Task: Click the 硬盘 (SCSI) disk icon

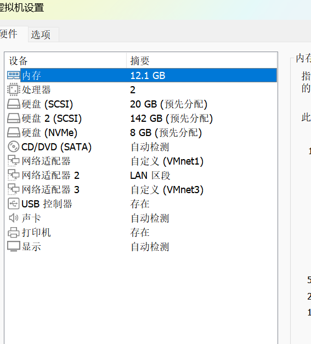Action: tap(14, 104)
